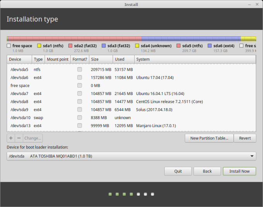Click the white free space legend swatch at left
Image resolution: width=263 pixels, height=207 pixels.
tap(9, 46)
